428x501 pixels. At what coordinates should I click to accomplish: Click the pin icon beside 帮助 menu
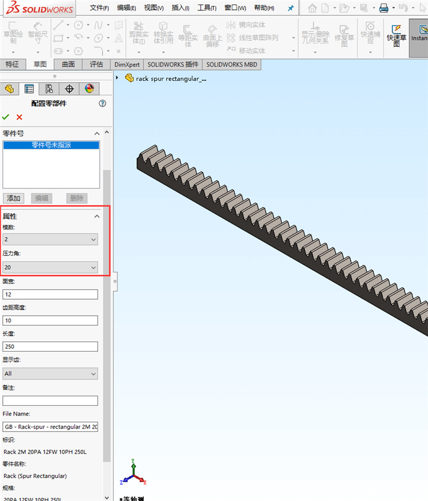290,9
